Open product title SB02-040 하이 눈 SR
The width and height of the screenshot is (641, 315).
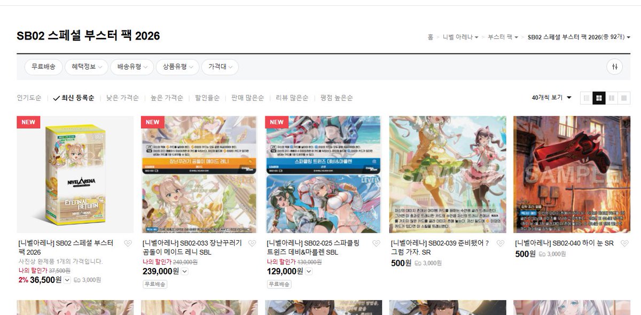tap(564, 243)
